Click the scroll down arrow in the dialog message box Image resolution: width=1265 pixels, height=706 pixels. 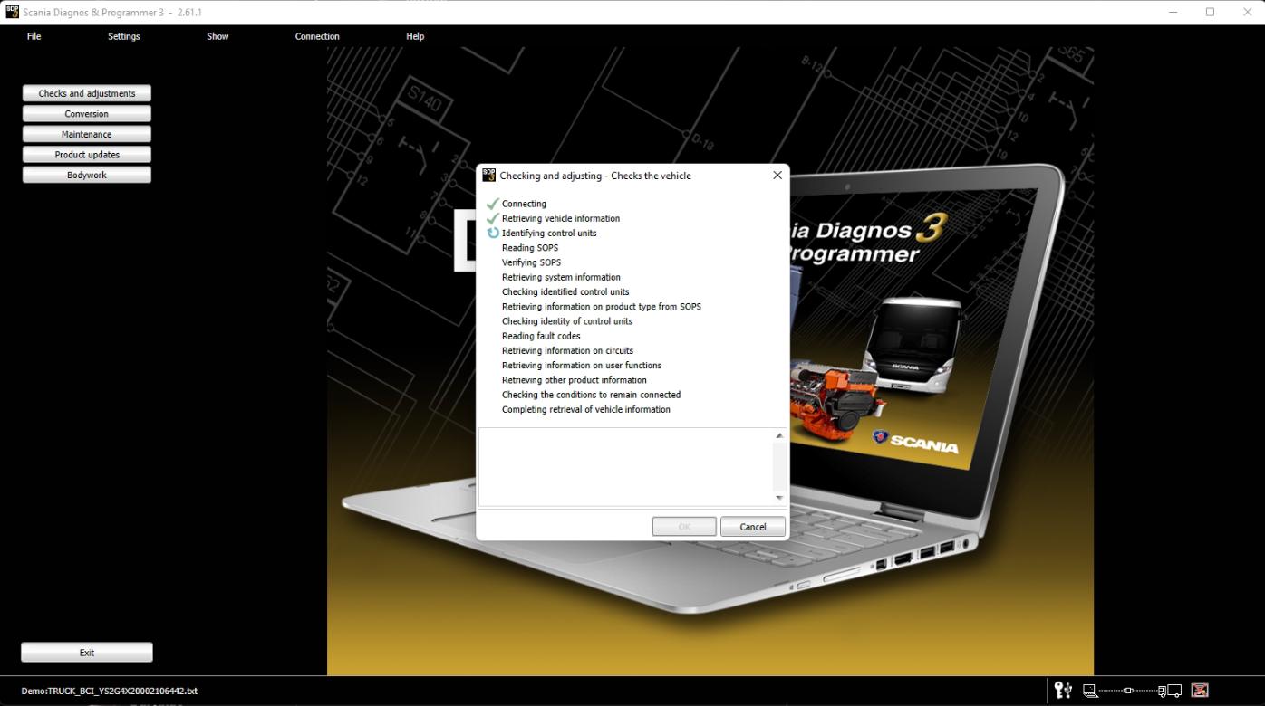779,498
